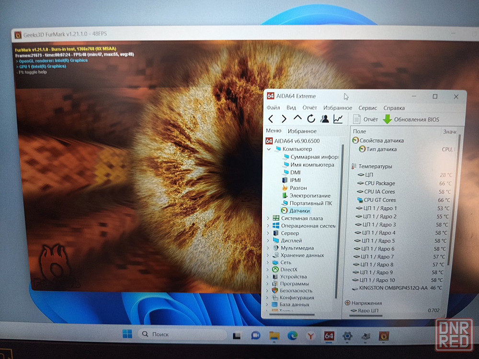Viewport: 479px width, 359px height.
Task: Select the Безопасность tree item
Action: [x=292, y=291]
